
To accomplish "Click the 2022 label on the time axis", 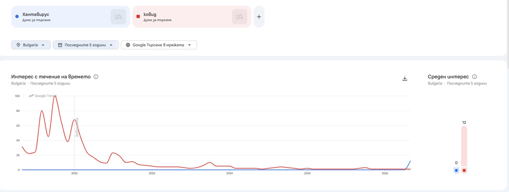I will point(74,173).
